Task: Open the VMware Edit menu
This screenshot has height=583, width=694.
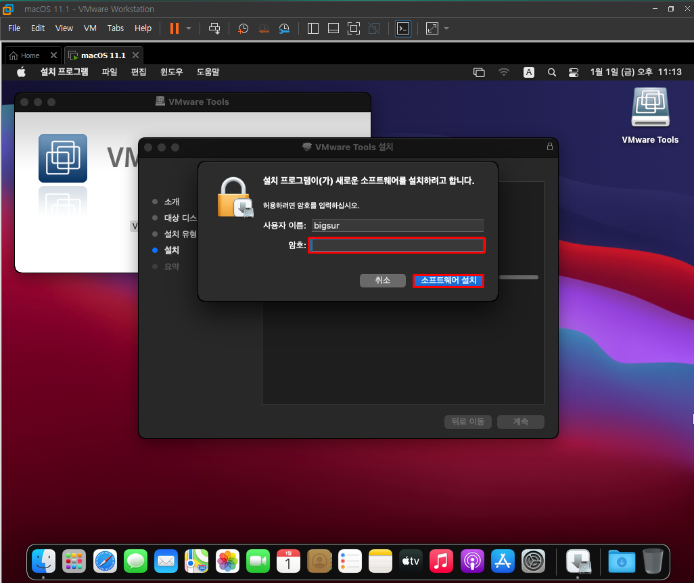Action: tap(38, 28)
